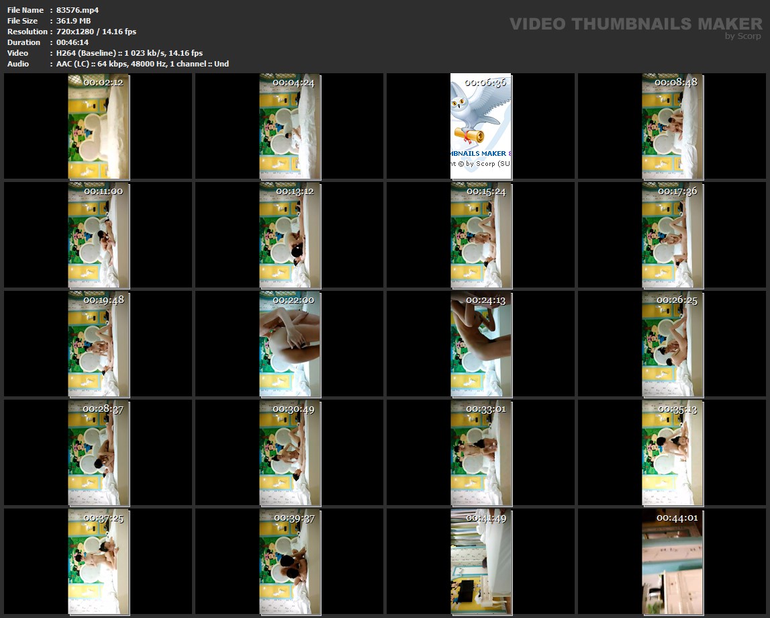Choose the frame stamped 00:19:48
The width and height of the screenshot is (770, 618).
pos(98,344)
